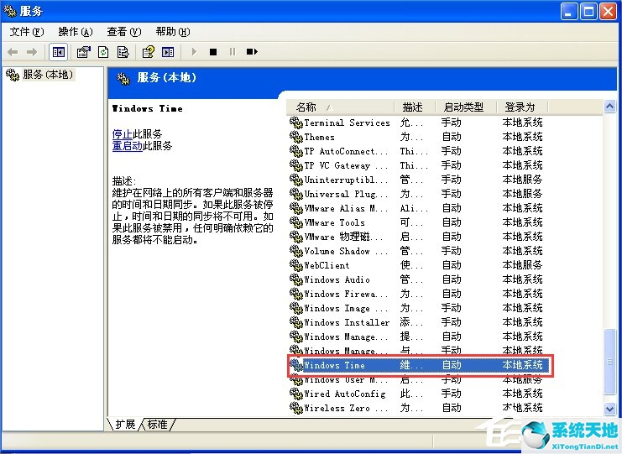Click the scrollbar up arrow

(x=609, y=107)
